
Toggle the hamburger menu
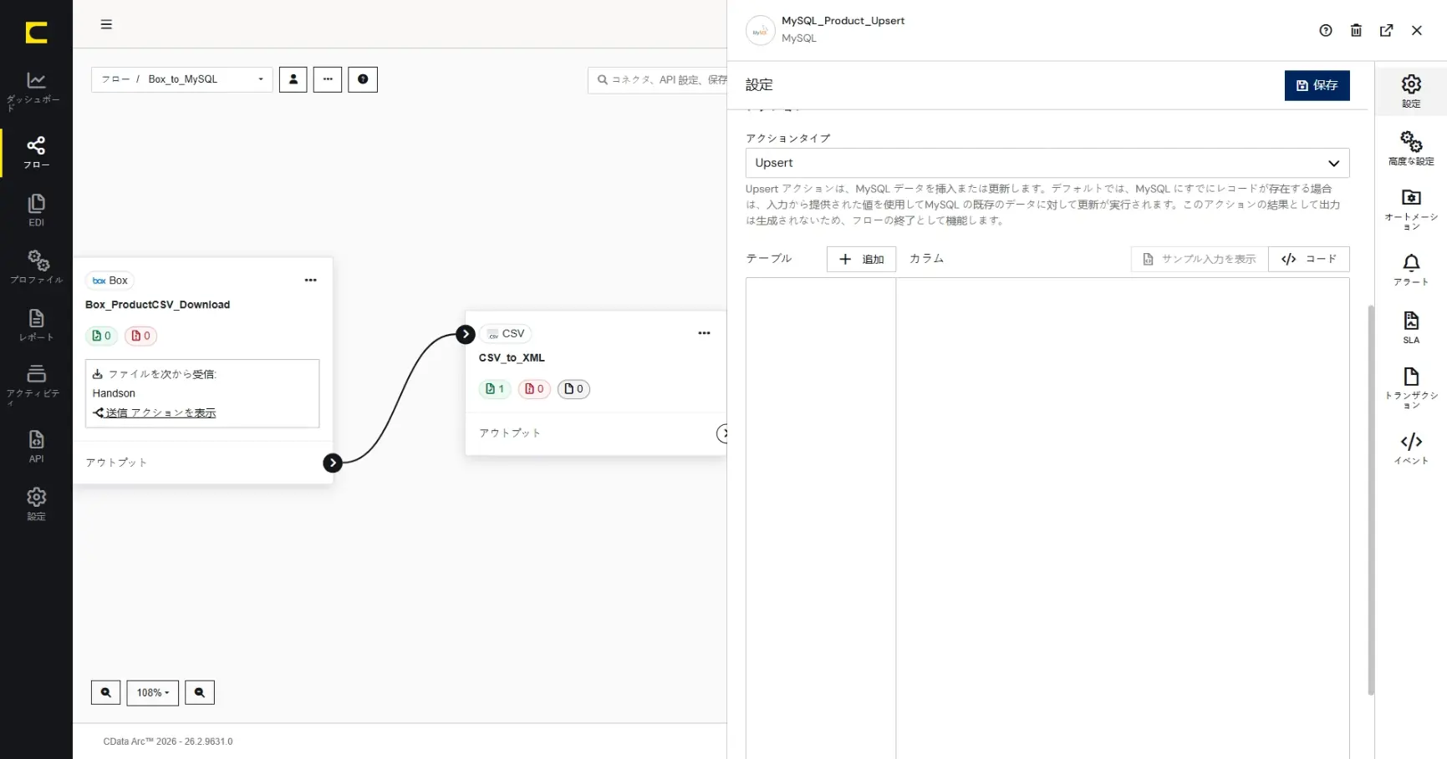click(106, 24)
